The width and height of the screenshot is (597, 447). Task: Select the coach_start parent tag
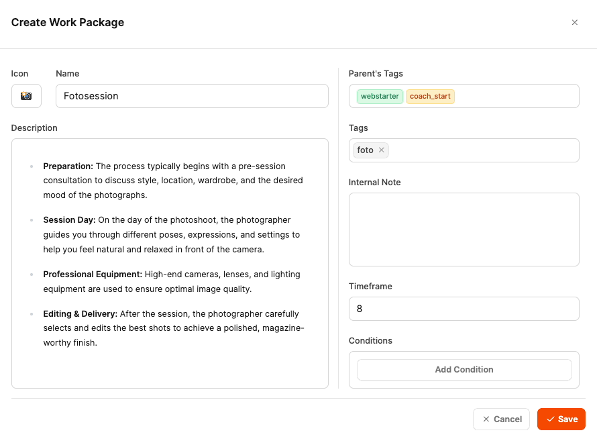(430, 96)
